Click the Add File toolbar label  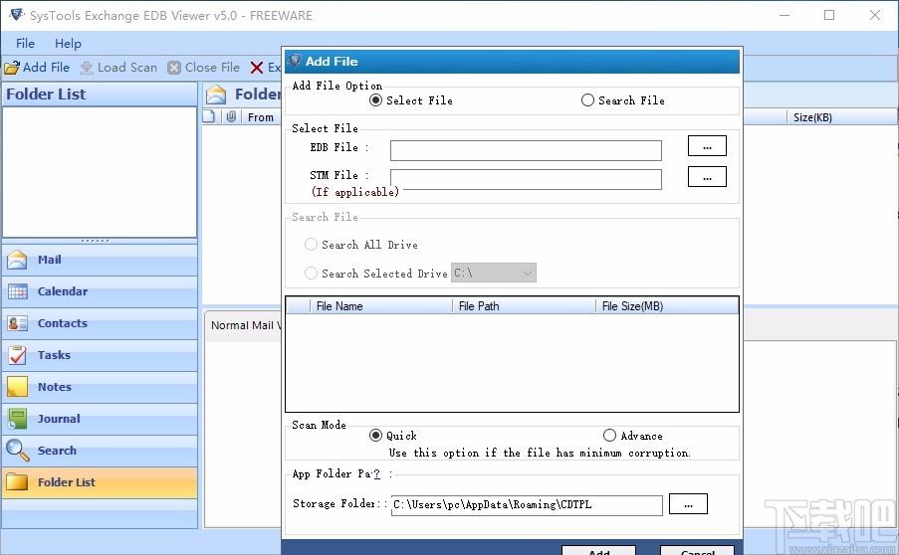pyautogui.click(x=46, y=67)
